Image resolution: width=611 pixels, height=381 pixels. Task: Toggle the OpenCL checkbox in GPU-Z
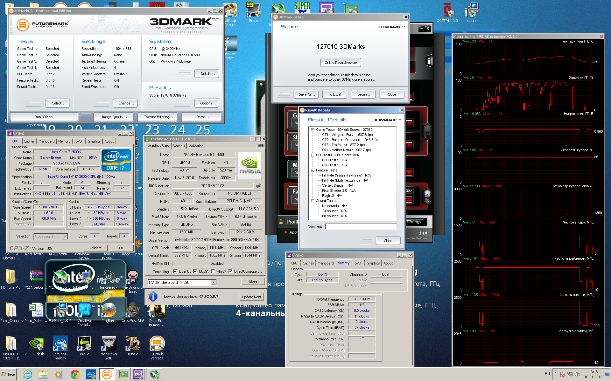tap(175, 271)
